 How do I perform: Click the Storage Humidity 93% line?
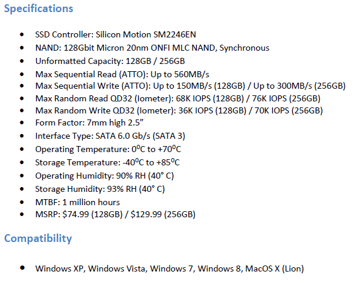(x=100, y=189)
